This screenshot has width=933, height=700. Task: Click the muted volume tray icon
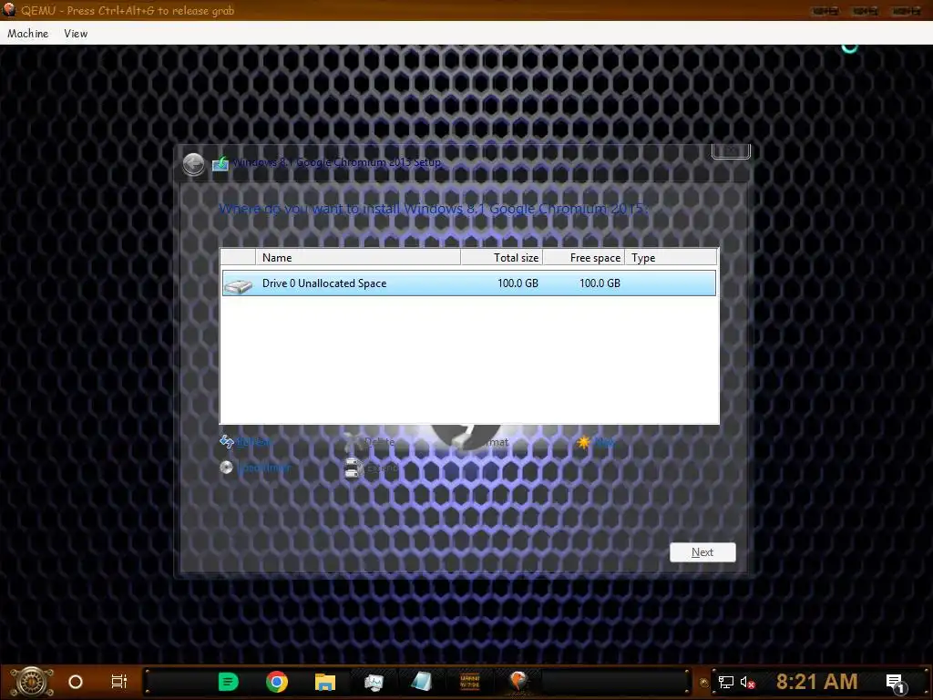click(x=747, y=682)
